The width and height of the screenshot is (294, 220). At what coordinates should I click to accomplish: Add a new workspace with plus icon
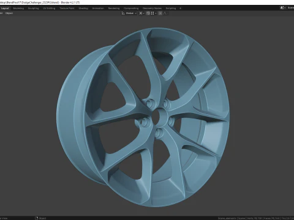coord(180,9)
